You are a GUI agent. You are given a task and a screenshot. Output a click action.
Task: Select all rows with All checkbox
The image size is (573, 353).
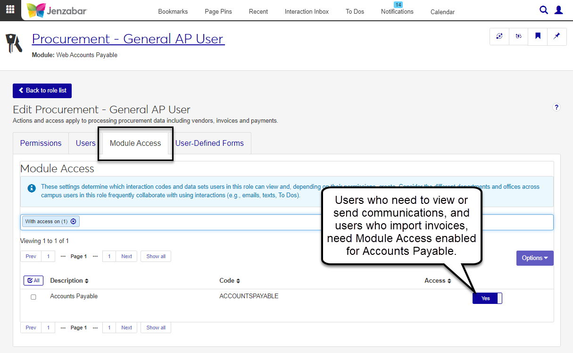[33, 280]
